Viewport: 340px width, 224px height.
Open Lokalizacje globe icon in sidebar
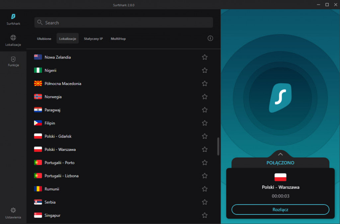click(13, 38)
